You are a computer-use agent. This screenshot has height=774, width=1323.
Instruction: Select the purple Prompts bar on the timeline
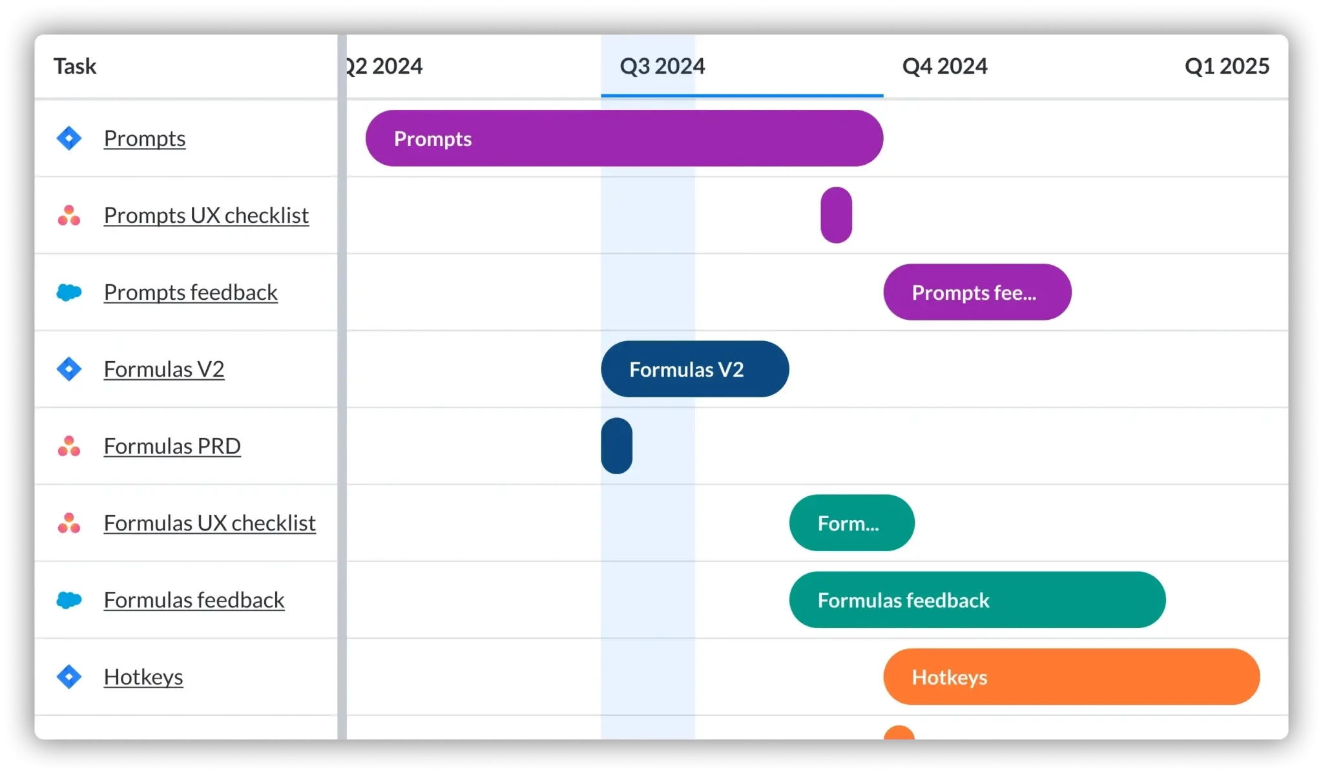click(624, 138)
